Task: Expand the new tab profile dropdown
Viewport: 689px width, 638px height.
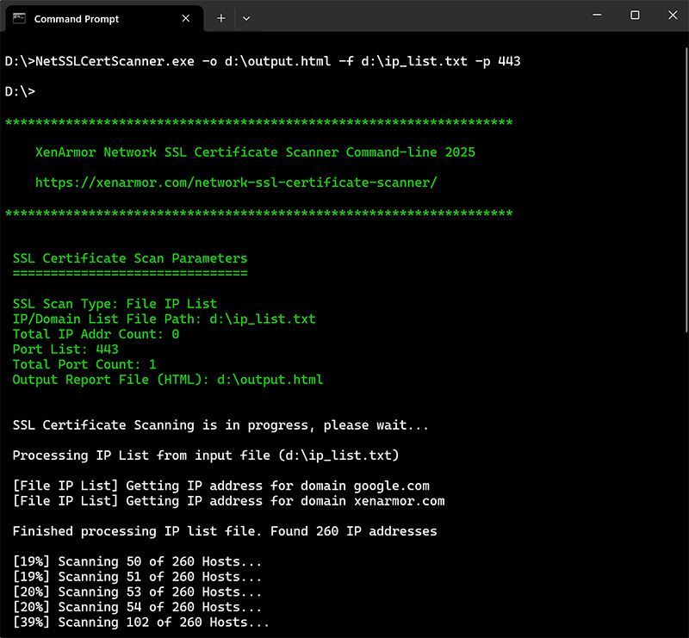Action: (246, 18)
